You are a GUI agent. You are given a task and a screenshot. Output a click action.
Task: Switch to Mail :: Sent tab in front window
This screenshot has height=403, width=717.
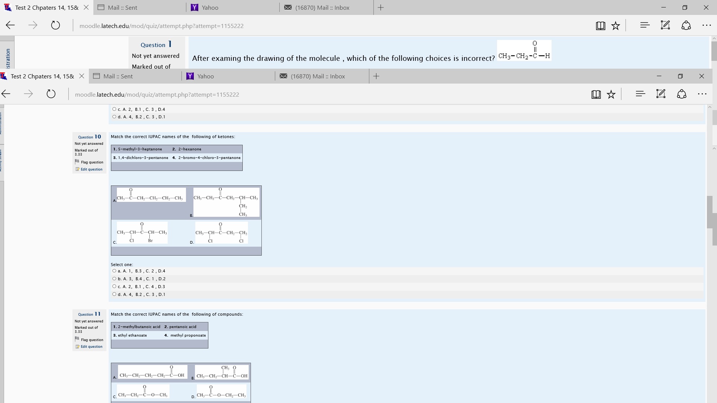pyautogui.click(x=135, y=76)
